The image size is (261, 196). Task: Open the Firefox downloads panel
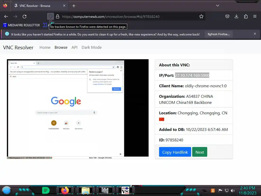click(236, 16)
